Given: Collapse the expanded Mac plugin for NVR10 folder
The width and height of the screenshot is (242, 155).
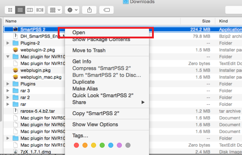Looking at the screenshot, I should (8, 57).
